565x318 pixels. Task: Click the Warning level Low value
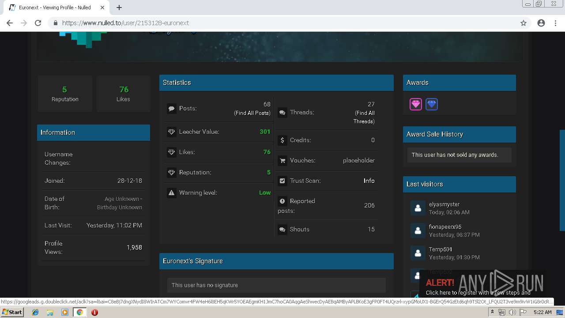(x=265, y=193)
